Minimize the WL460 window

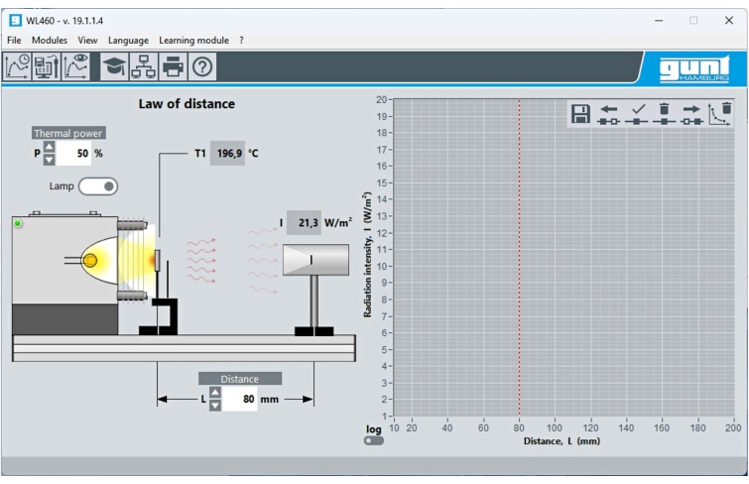tap(659, 21)
